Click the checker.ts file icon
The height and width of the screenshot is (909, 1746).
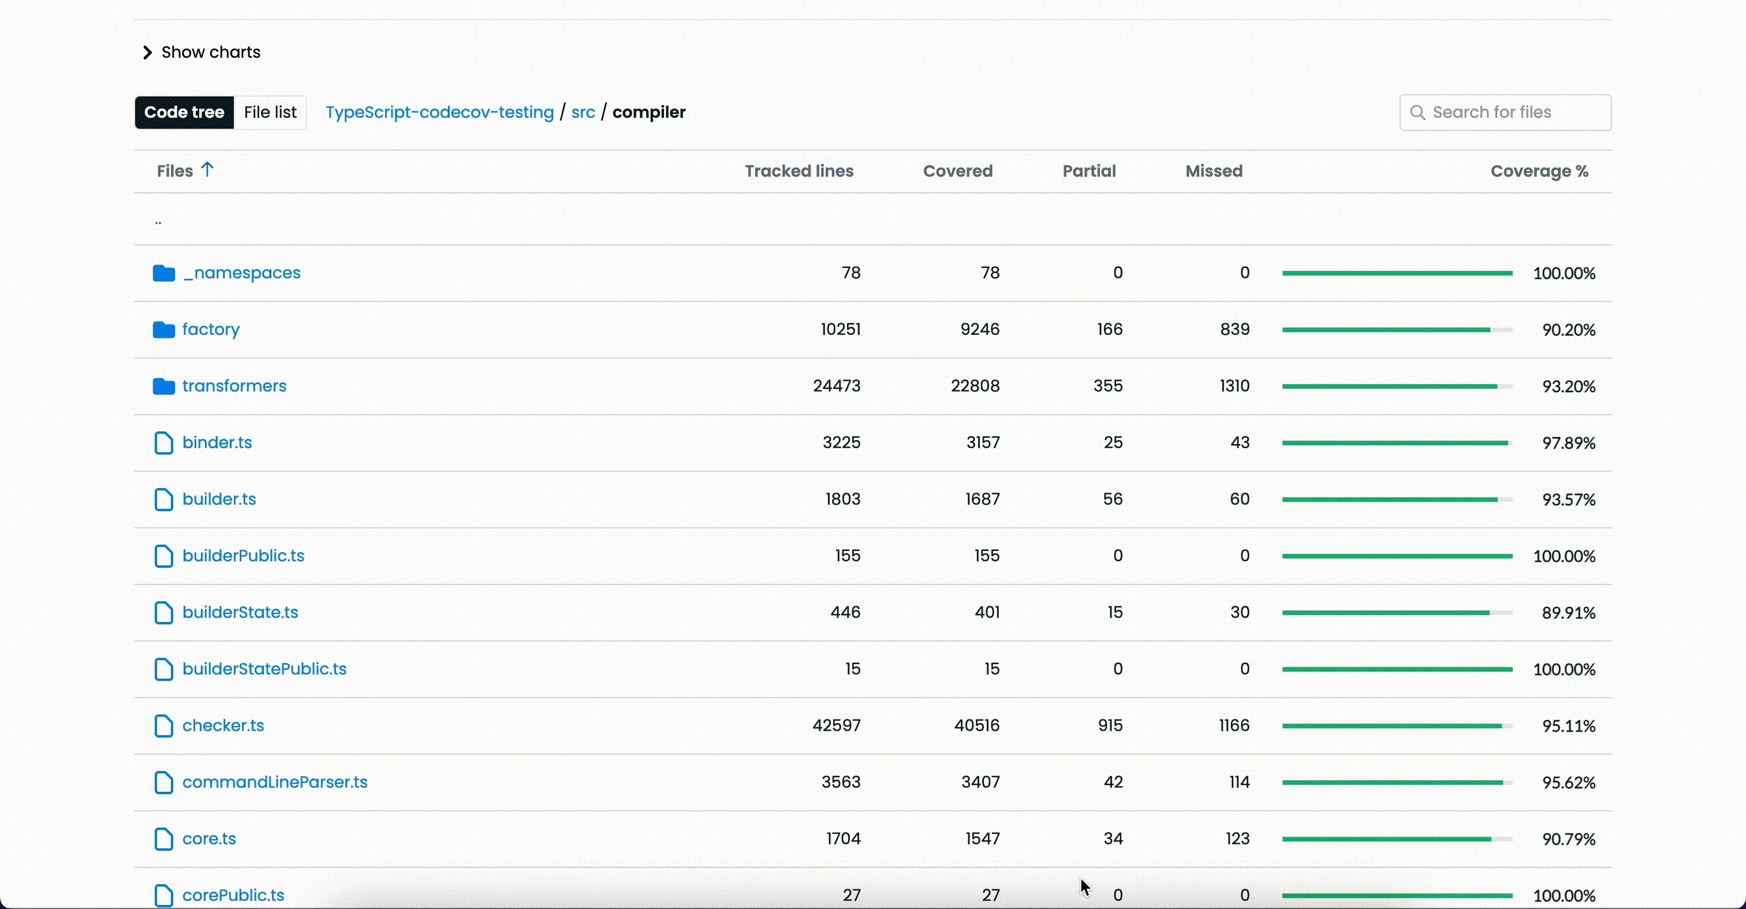(163, 726)
